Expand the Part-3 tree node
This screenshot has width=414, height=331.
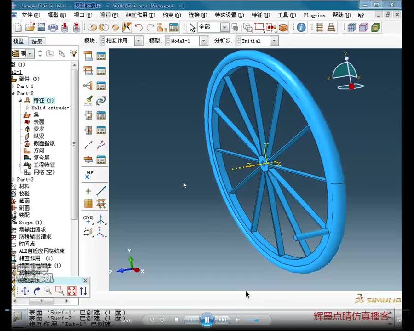click(13, 179)
